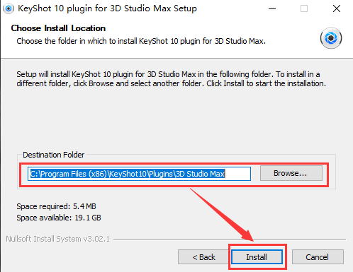Start installation with the Install button
This screenshot has height=272, width=353.
pyautogui.click(x=257, y=257)
